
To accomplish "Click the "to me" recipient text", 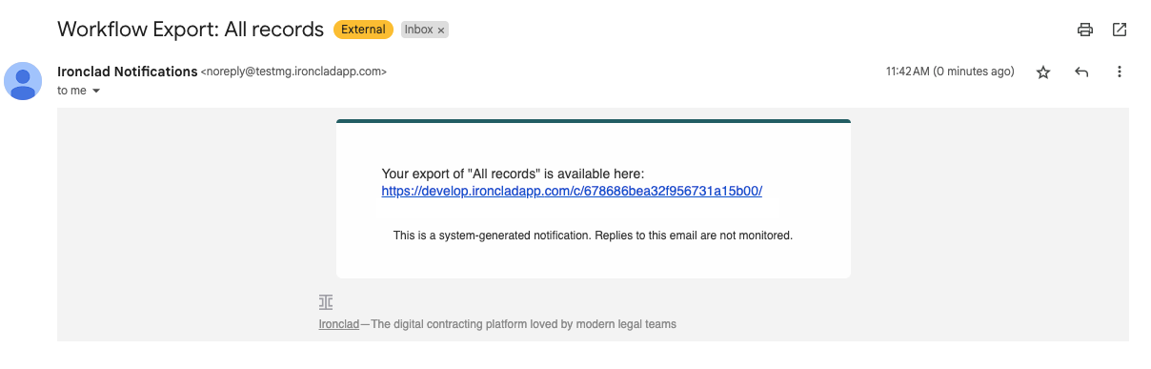I will point(71,91).
